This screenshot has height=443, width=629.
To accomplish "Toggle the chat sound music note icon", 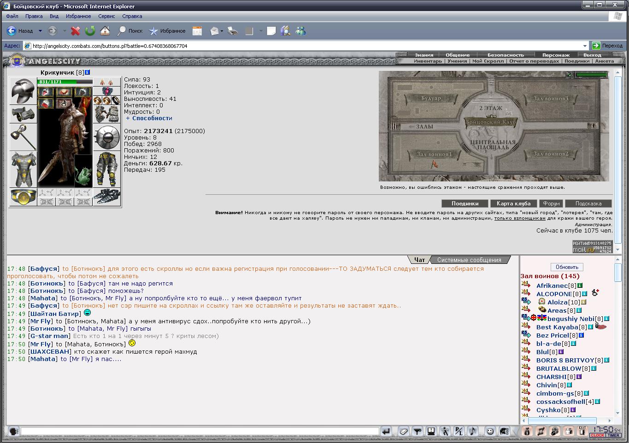I will (x=472, y=431).
